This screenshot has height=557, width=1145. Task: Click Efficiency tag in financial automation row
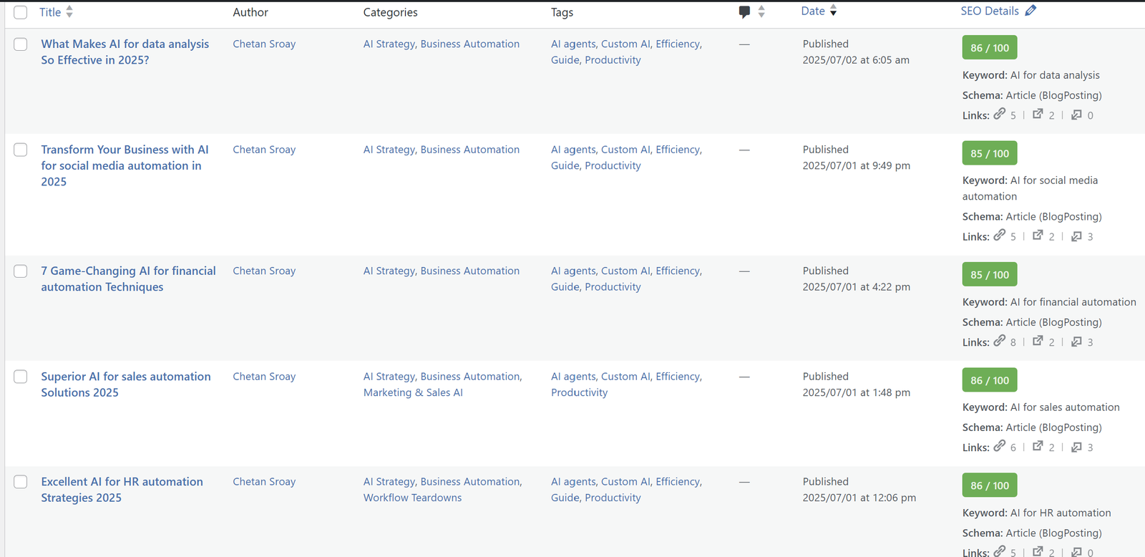click(x=677, y=271)
